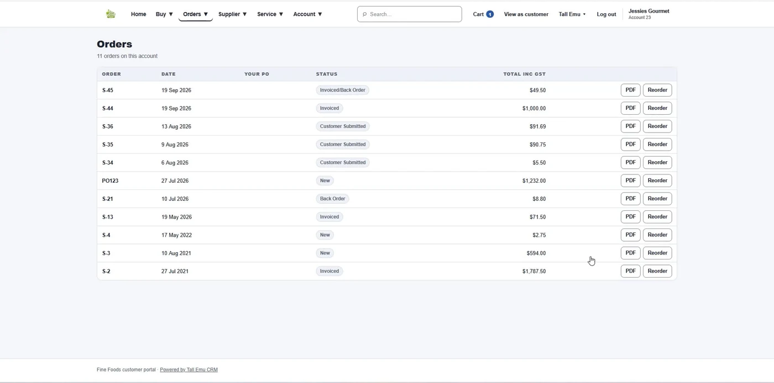
Task: Open order S-2 in the list
Action: click(106, 272)
